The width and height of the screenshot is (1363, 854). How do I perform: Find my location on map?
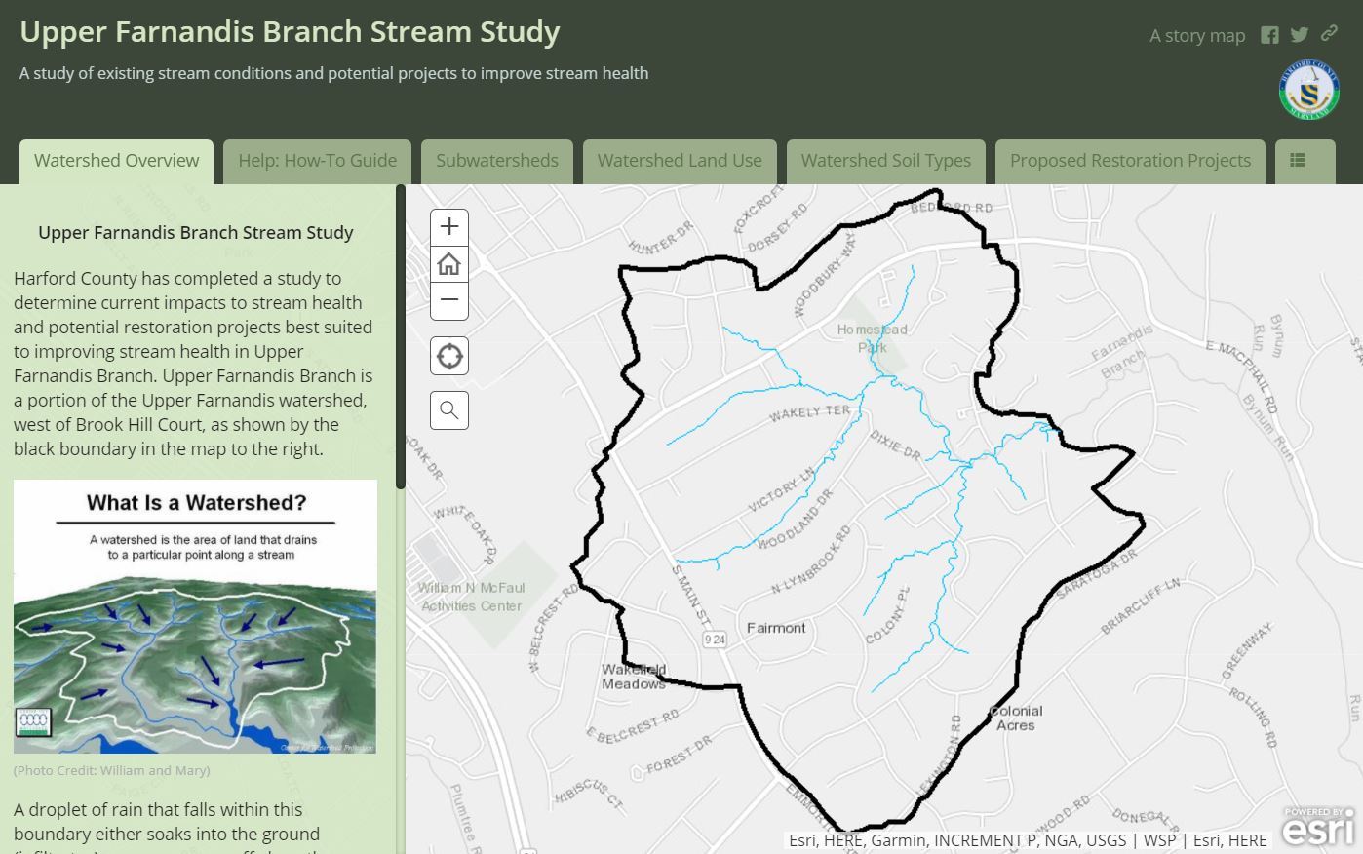449,356
